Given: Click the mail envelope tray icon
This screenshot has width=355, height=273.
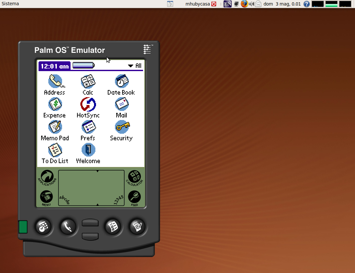Looking at the screenshot, I should click(x=258, y=4).
